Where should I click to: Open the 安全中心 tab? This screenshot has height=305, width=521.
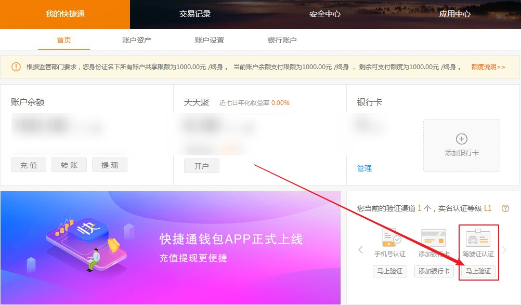[x=324, y=15]
